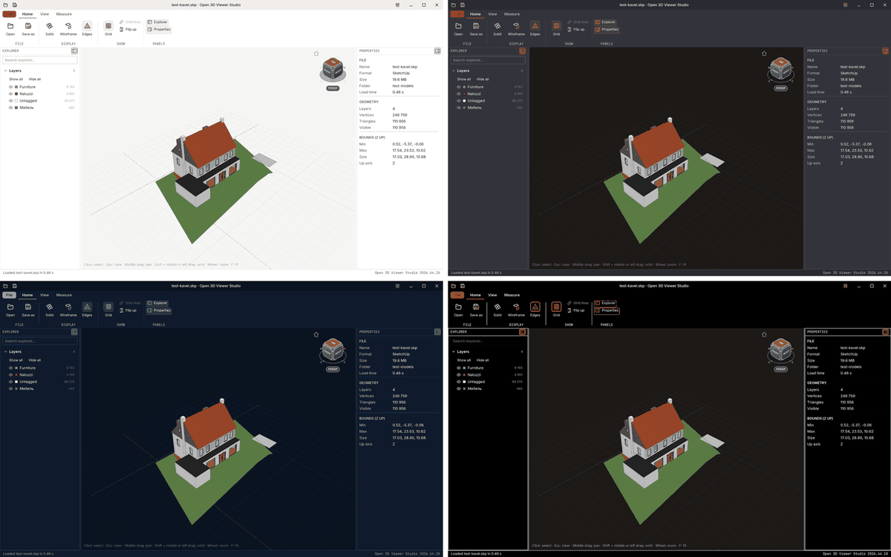
Task: Toggle Grid in light theme window
Action: click(x=108, y=29)
